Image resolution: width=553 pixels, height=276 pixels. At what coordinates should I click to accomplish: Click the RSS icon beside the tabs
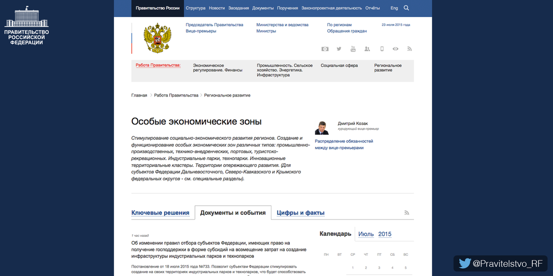pos(407,213)
